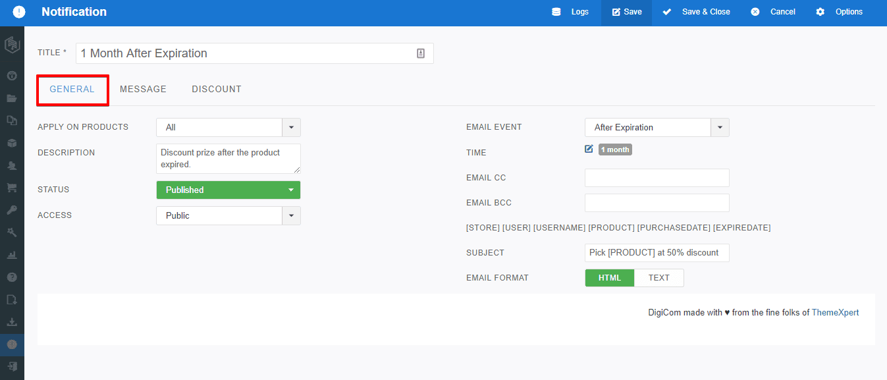Screen dimensions: 887x380
Task: Click the question mark help icon in sidebar
Action: coord(12,277)
